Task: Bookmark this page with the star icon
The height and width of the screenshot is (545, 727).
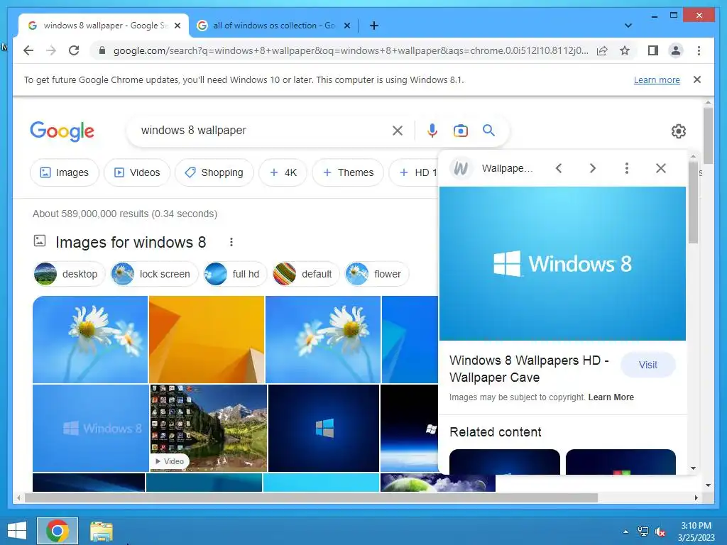Action: tap(625, 50)
